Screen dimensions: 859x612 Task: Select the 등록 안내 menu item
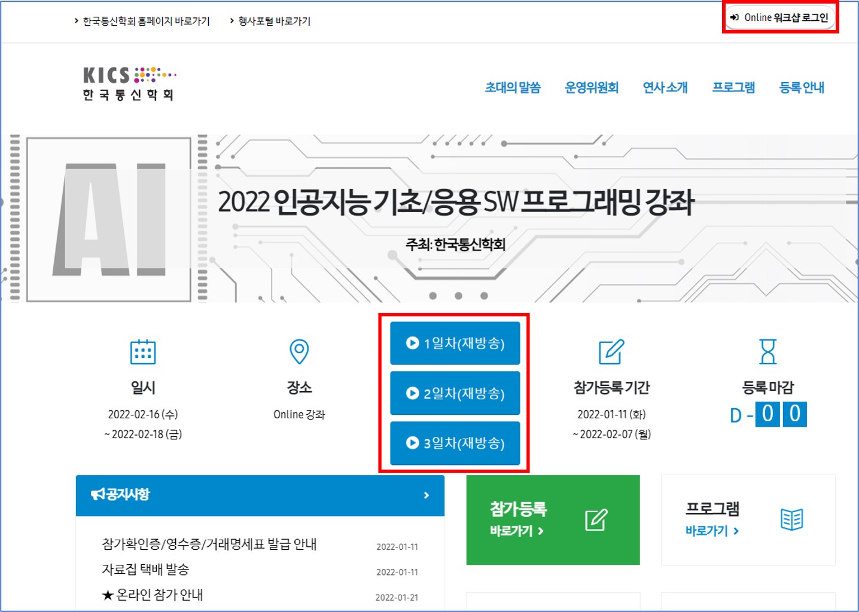tap(801, 88)
